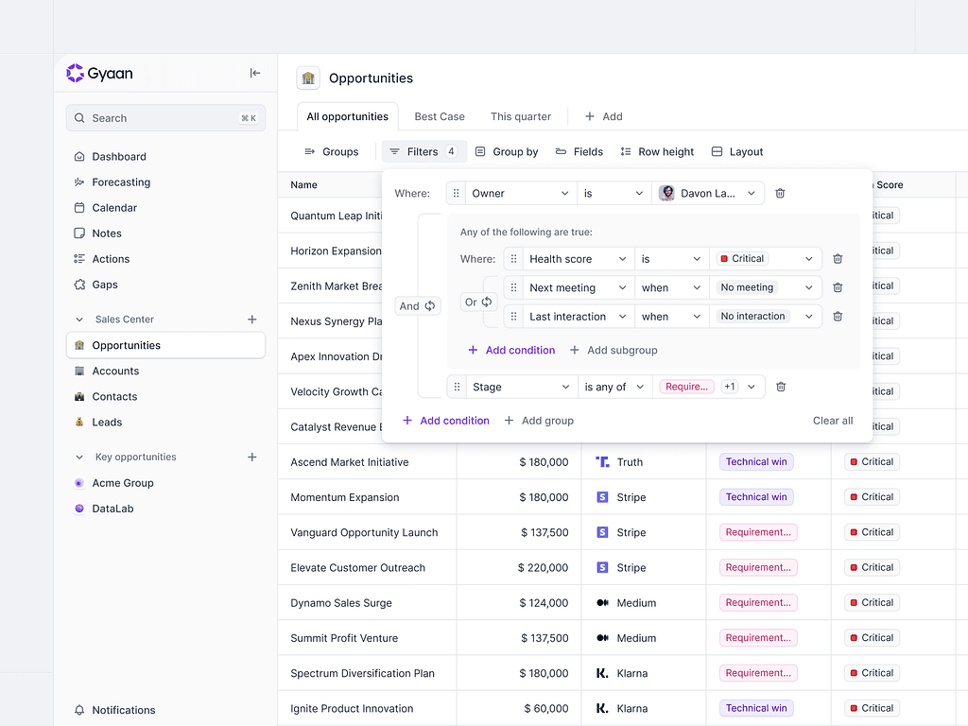The image size is (968, 726).
Task: Toggle the Or logic operator
Action: click(x=478, y=302)
